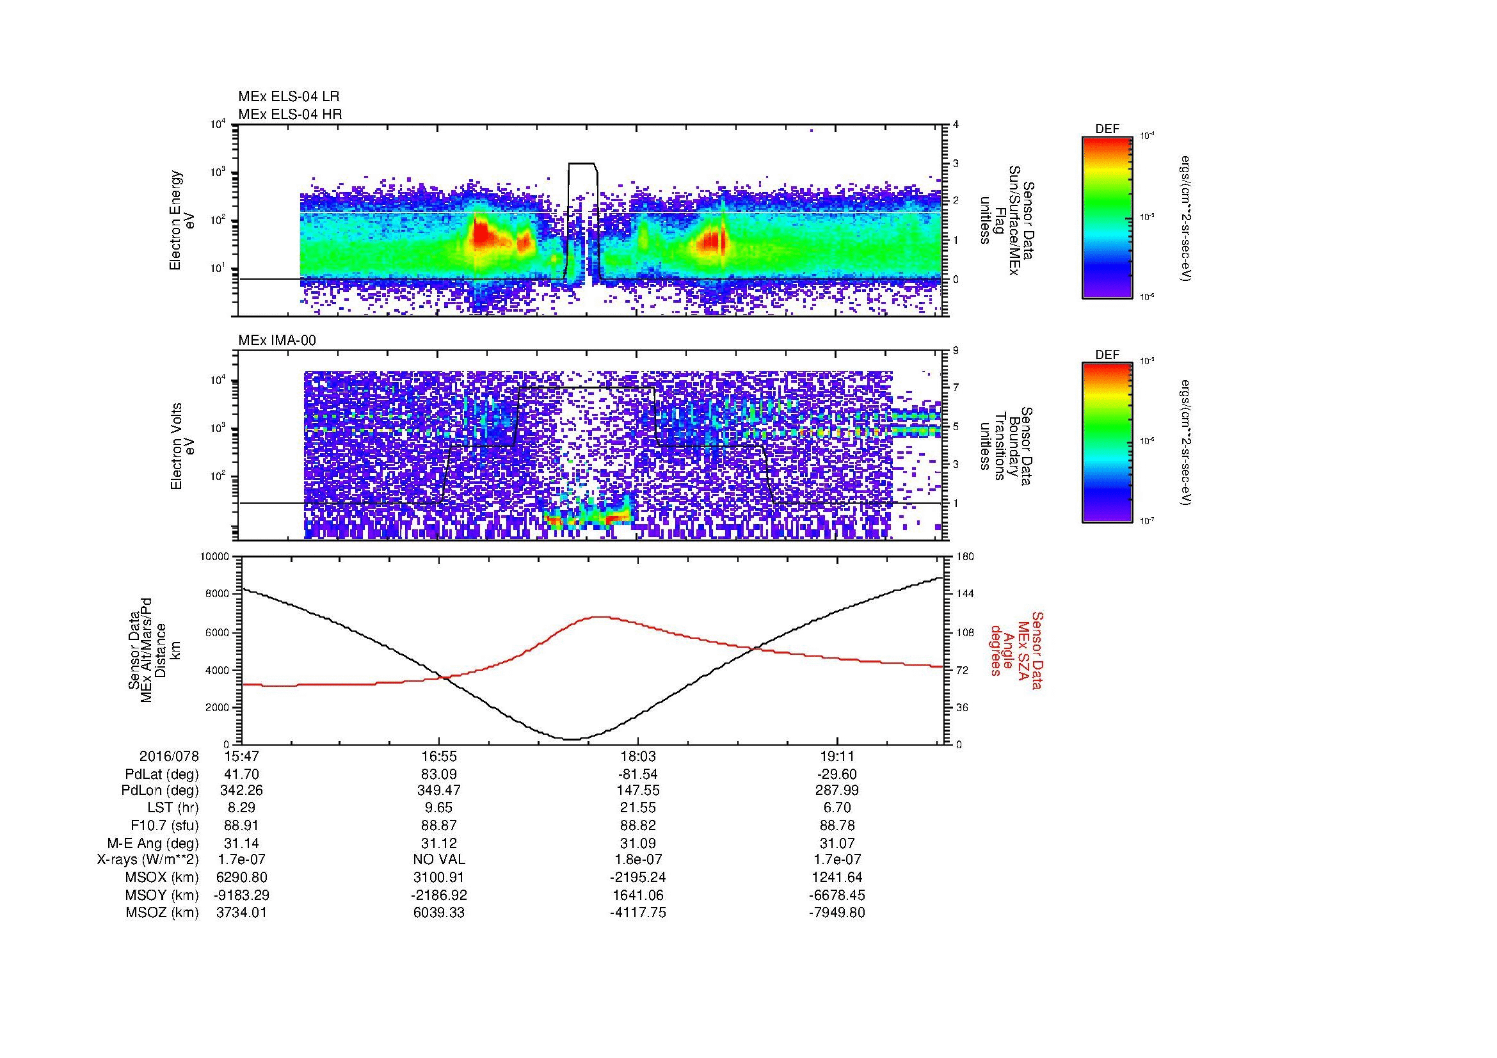
Task: Click the X-rays value '1.8e-07'
Action: click(637, 860)
